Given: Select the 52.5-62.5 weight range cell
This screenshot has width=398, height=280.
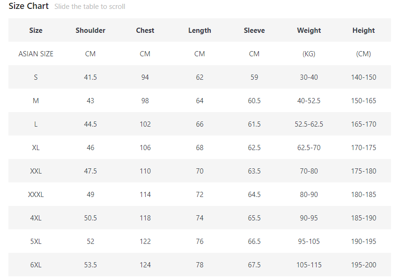Looking at the screenshot, I should click(309, 124).
